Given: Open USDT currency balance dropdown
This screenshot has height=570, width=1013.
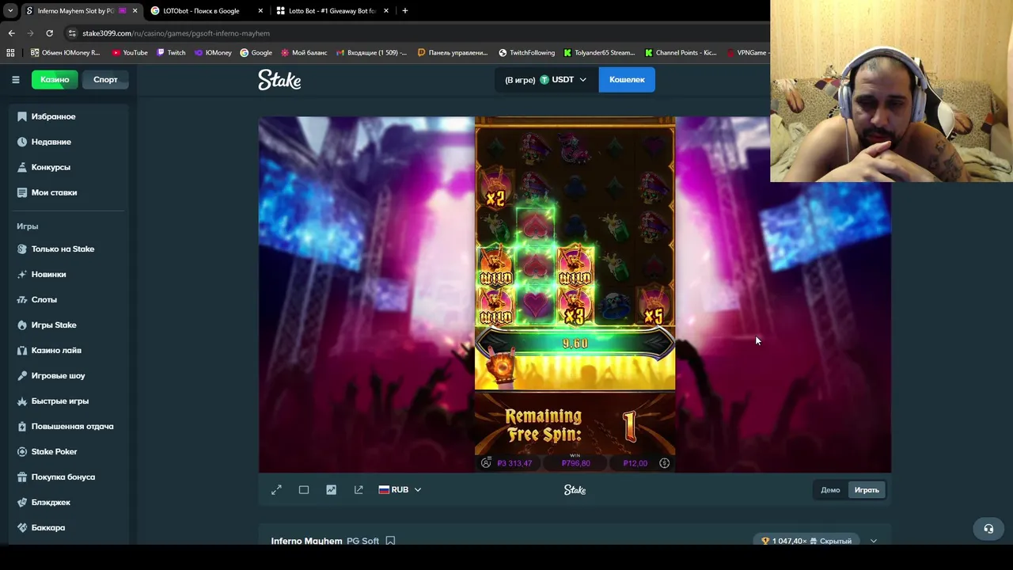Looking at the screenshot, I should coord(545,79).
